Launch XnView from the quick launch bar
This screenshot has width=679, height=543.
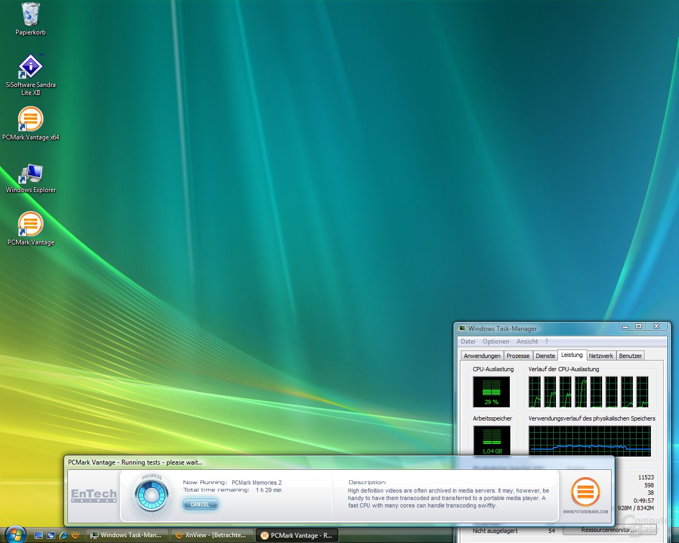[x=76, y=535]
